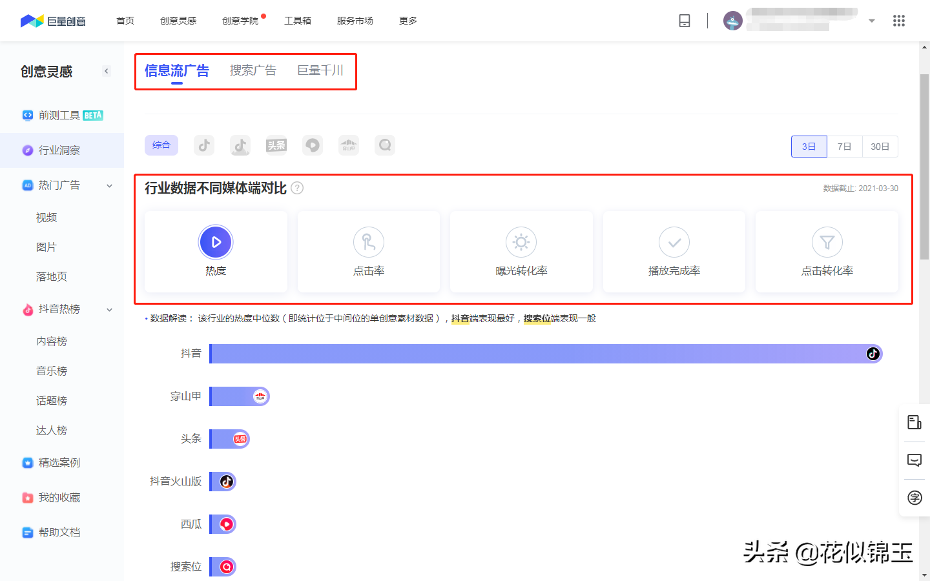The width and height of the screenshot is (930, 581).
Task: Open 图片 under 热门广告
Action: (x=46, y=247)
